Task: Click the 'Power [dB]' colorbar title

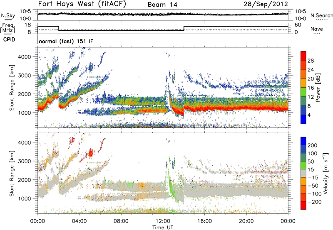Action: point(318,88)
